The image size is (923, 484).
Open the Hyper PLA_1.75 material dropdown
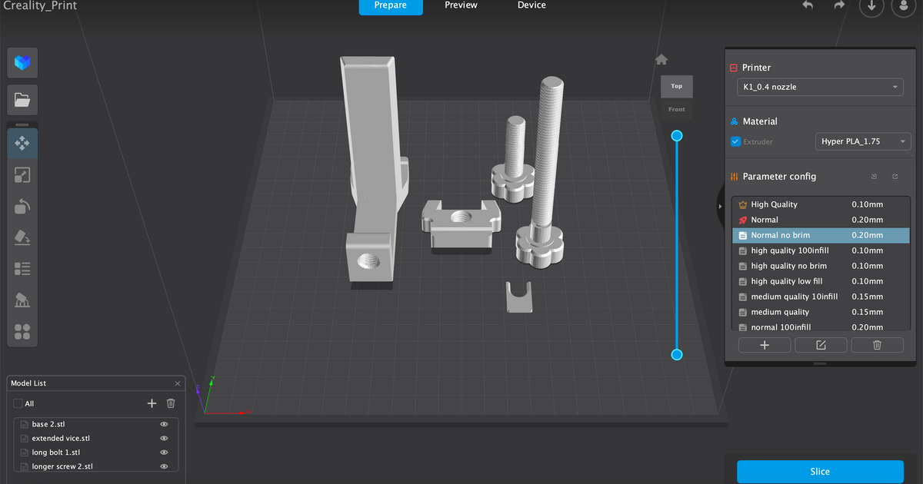coord(862,141)
